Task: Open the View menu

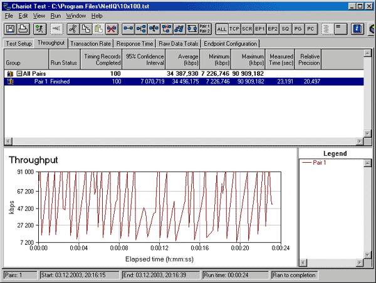Action: 39,16
